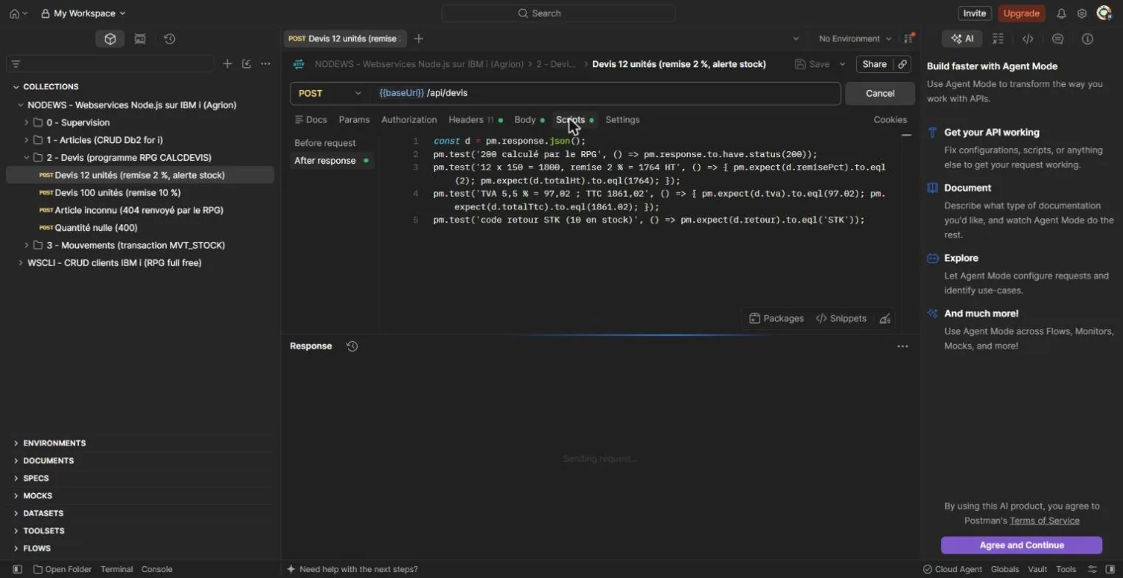
Task: Click the Share button
Action: tap(875, 64)
